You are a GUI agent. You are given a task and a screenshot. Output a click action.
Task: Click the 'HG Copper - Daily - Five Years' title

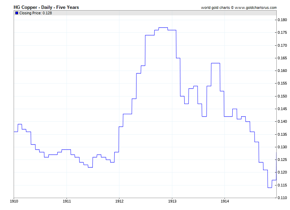click(x=46, y=7)
